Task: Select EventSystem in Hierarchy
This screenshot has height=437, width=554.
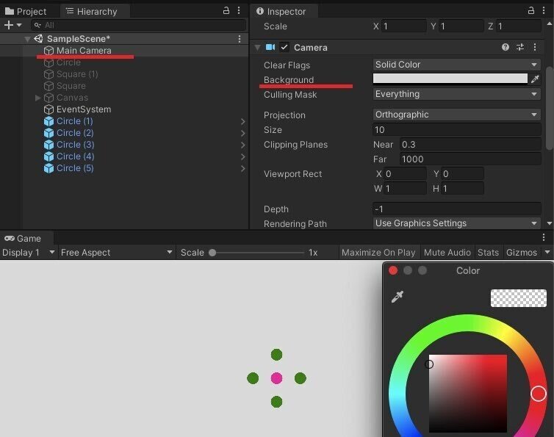Action: 84,109
